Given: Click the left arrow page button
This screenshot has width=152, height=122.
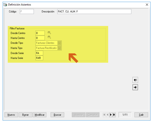Looking at the screenshot, I should click(135, 80).
